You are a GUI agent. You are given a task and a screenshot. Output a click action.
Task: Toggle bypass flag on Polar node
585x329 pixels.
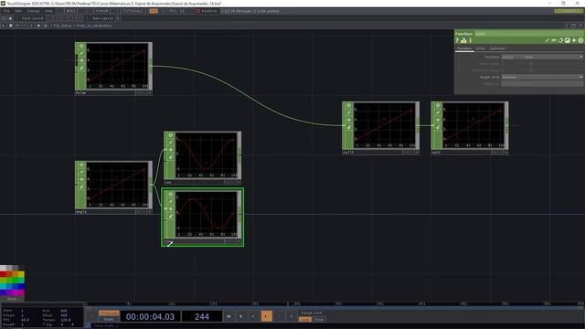pos(81,53)
